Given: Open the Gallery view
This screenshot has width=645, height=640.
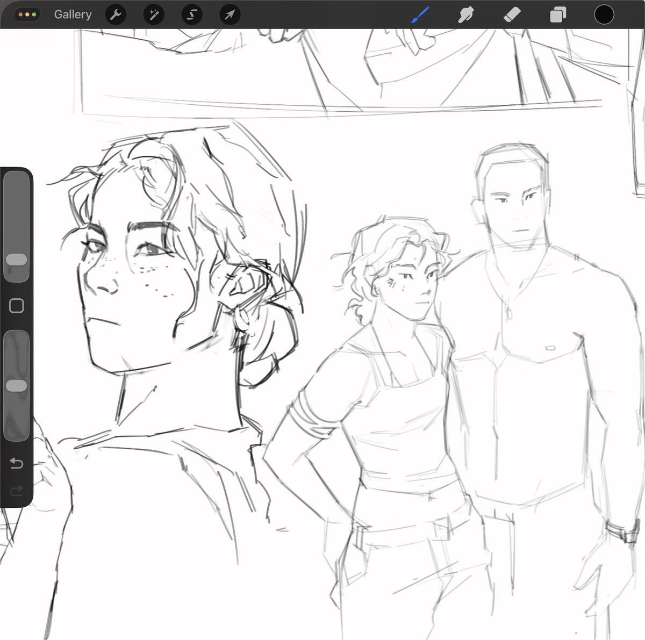Looking at the screenshot, I should (73, 15).
